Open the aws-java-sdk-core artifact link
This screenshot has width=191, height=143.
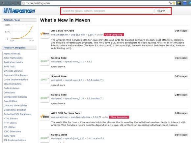[x=81, y=117]
